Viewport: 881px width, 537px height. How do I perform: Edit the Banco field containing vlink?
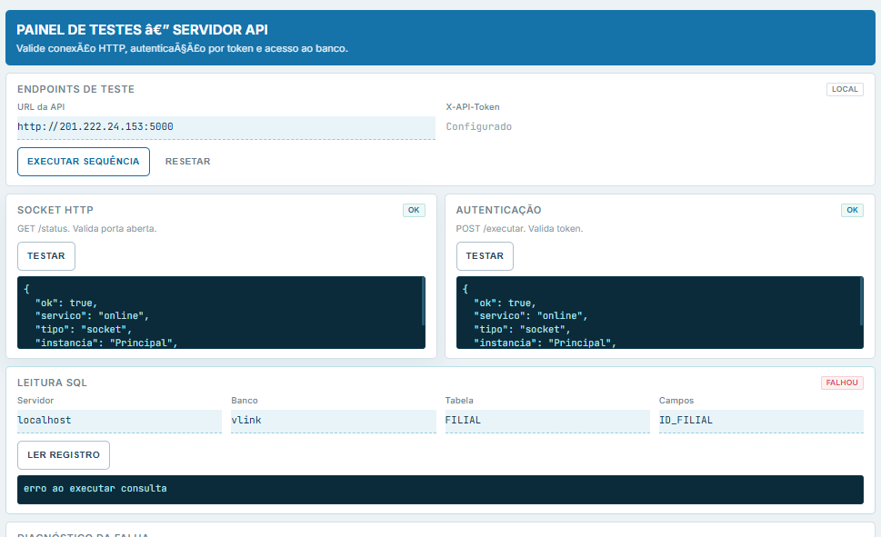pos(333,421)
